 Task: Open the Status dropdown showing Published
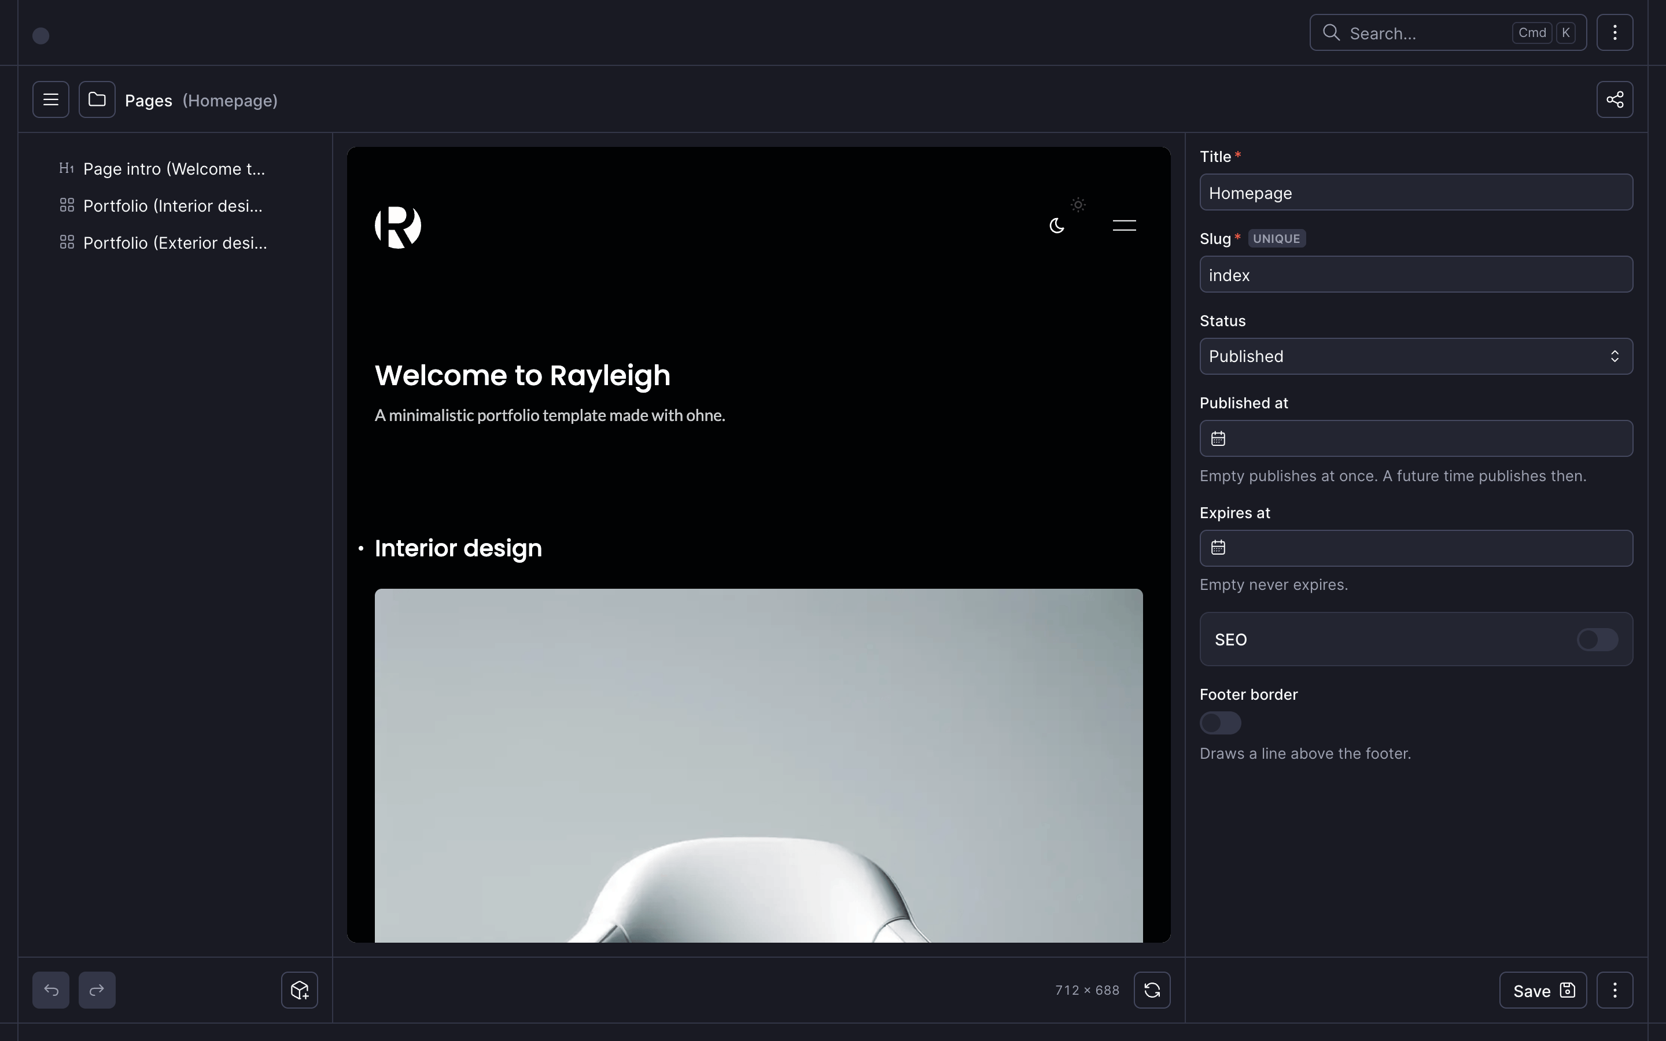(x=1416, y=357)
